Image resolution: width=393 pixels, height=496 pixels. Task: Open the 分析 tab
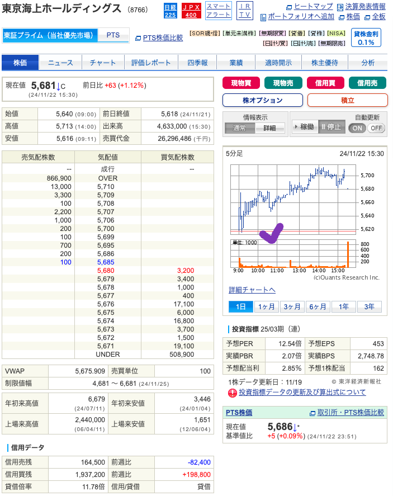(x=368, y=63)
